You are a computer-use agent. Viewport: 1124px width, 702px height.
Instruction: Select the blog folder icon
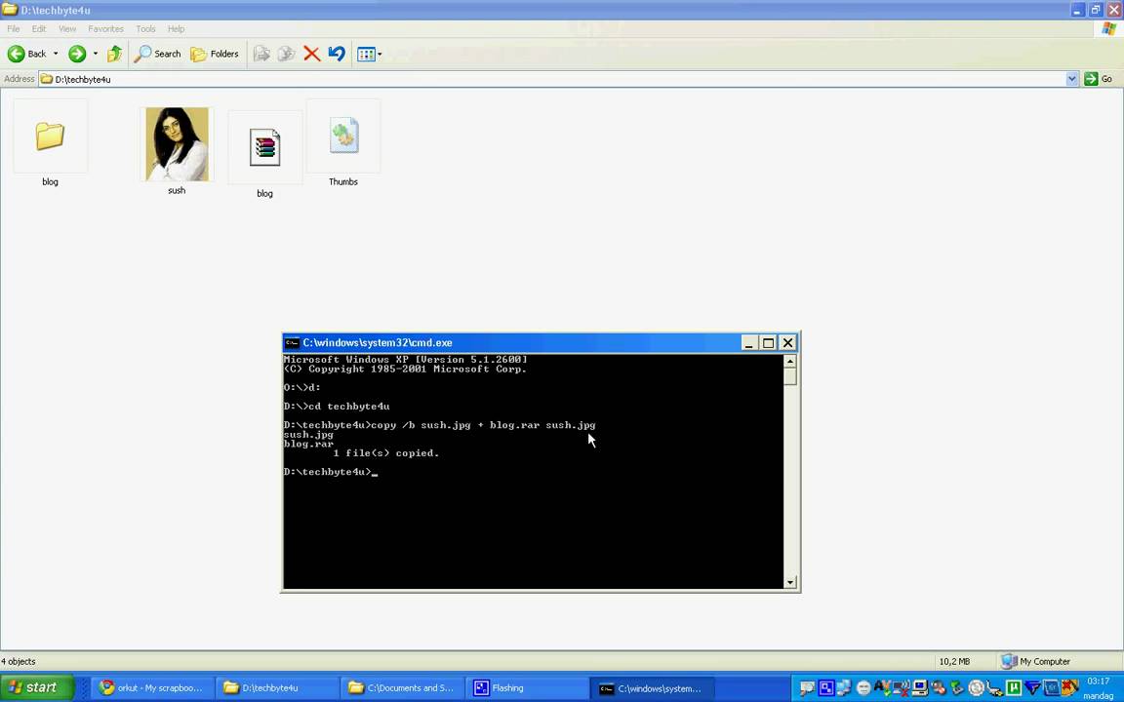50,136
